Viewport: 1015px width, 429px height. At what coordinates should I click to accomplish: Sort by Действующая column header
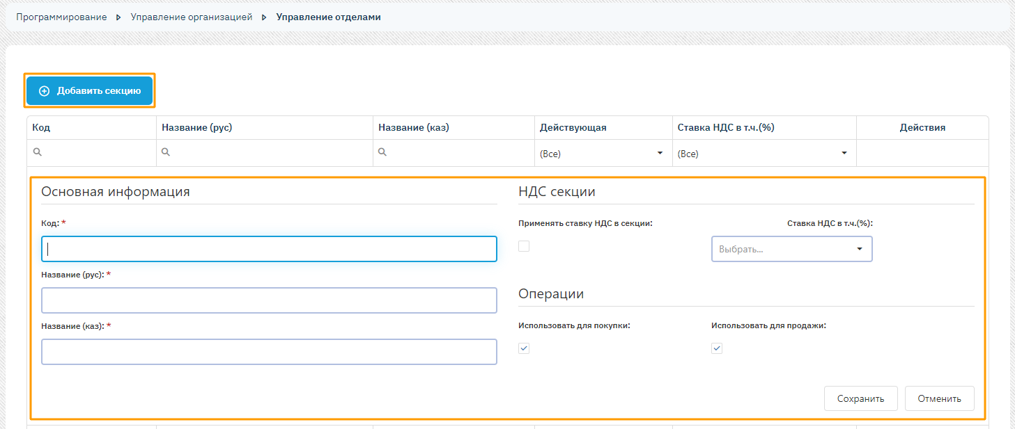click(x=603, y=128)
